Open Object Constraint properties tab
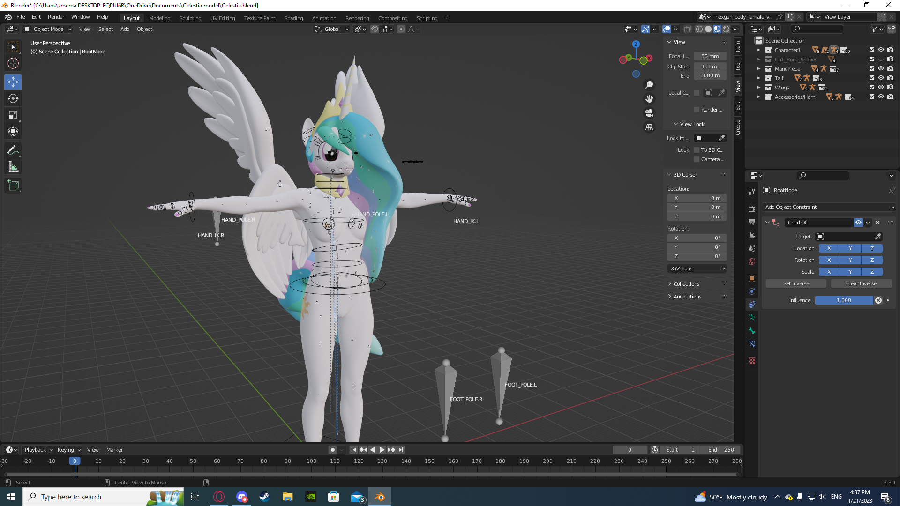The width and height of the screenshot is (900, 506). pyautogui.click(x=752, y=305)
